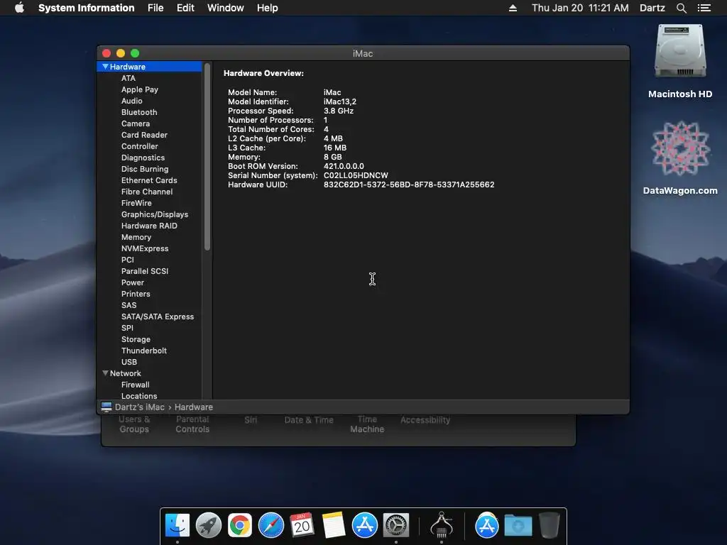Open Calendar in the Dock
Viewport: 727px width, 545px height.
tap(302, 525)
